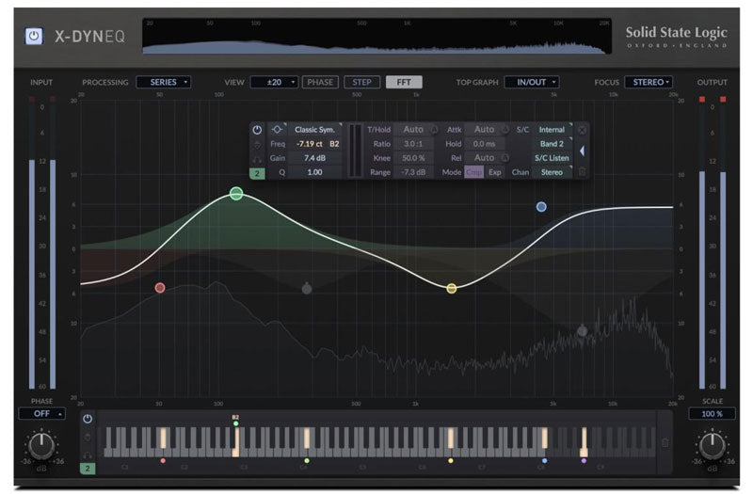This screenshot has width=753, height=494.
Task: Select Comp mode
Action: (x=474, y=172)
